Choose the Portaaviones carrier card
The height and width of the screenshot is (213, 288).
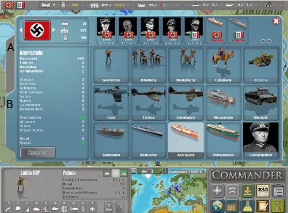click(x=223, y=140)
